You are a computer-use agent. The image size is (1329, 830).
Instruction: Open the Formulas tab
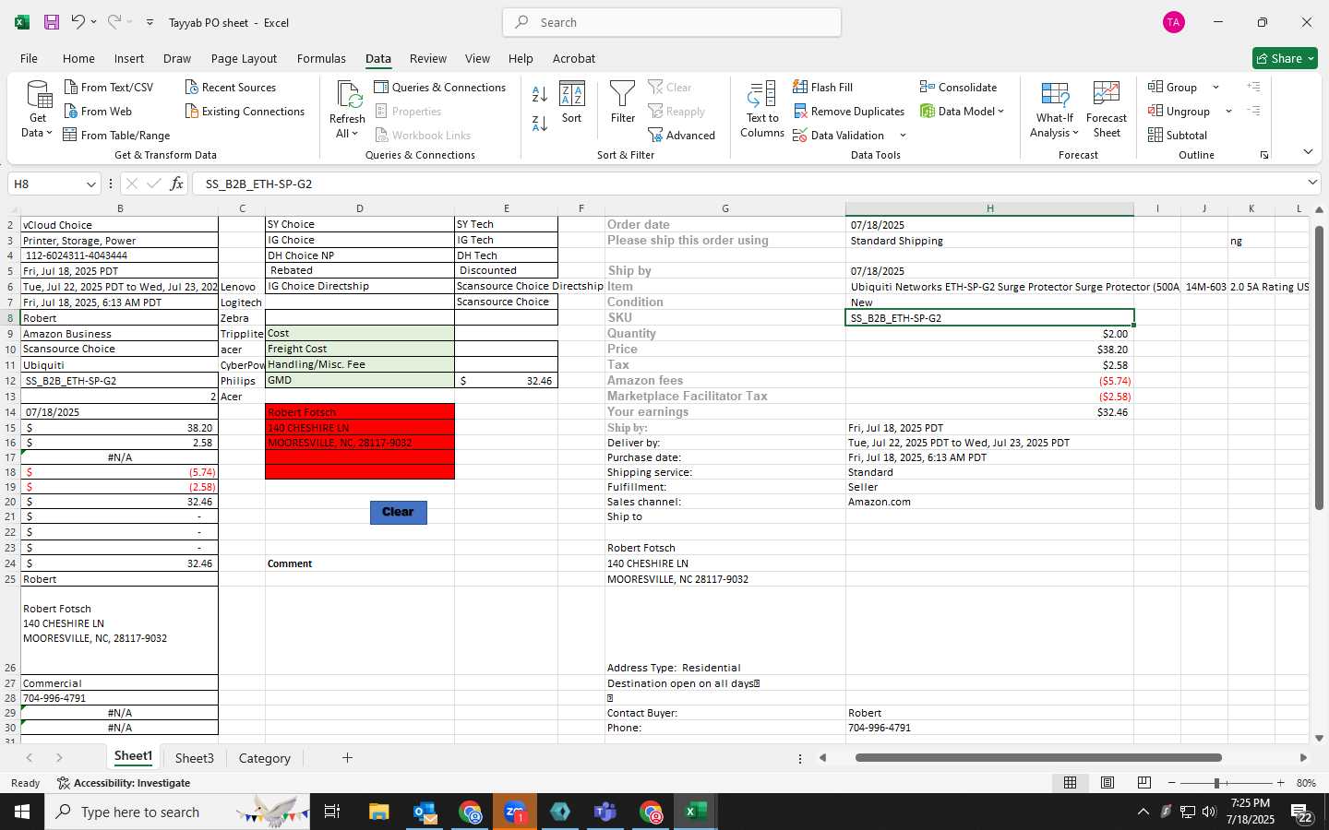point(321,58)
